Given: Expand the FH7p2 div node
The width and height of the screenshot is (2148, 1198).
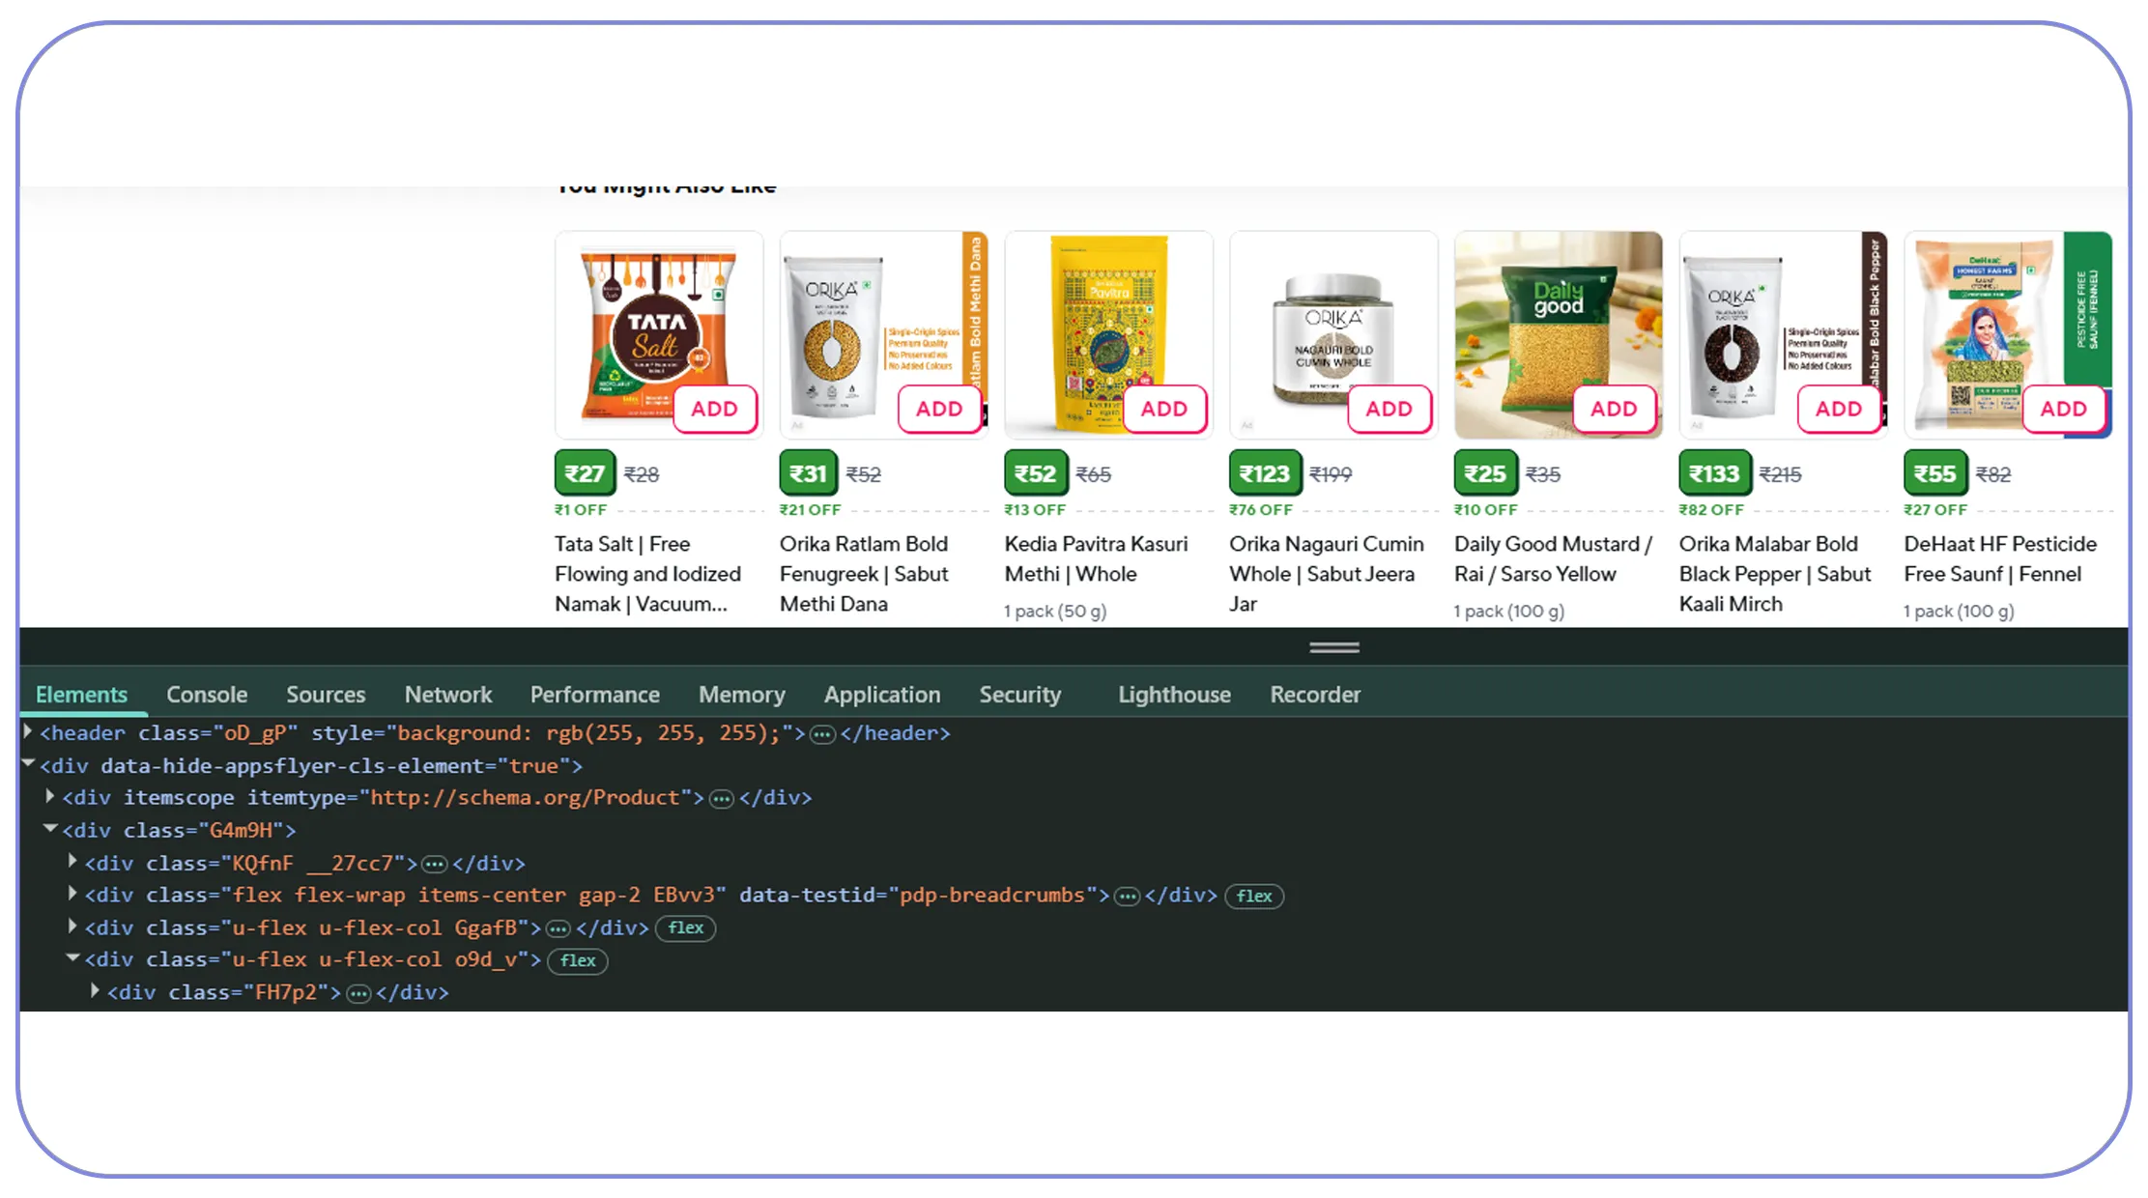Looking at the screenshot, I should (x=95, y=990).
